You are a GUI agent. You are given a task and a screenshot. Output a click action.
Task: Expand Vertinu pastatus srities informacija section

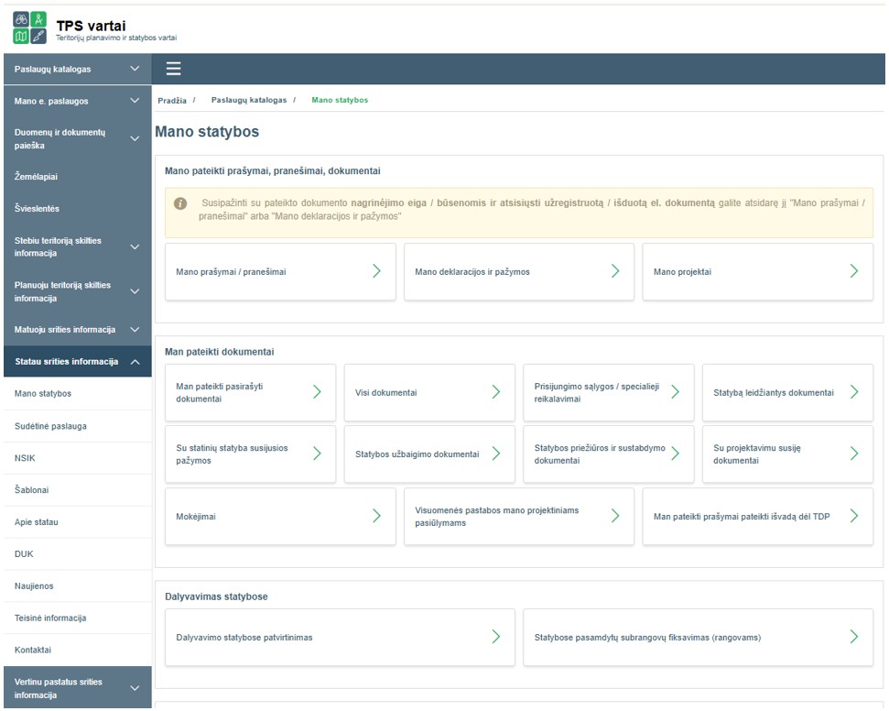pos(135,688)
